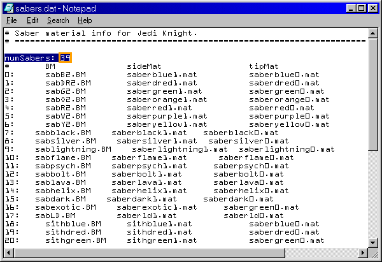
Task: Click sabY2.BM in row 6
Action: [x=66, y=124]
